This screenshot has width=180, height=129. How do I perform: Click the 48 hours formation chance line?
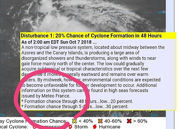pyautogui.click(x=77, y=101)
